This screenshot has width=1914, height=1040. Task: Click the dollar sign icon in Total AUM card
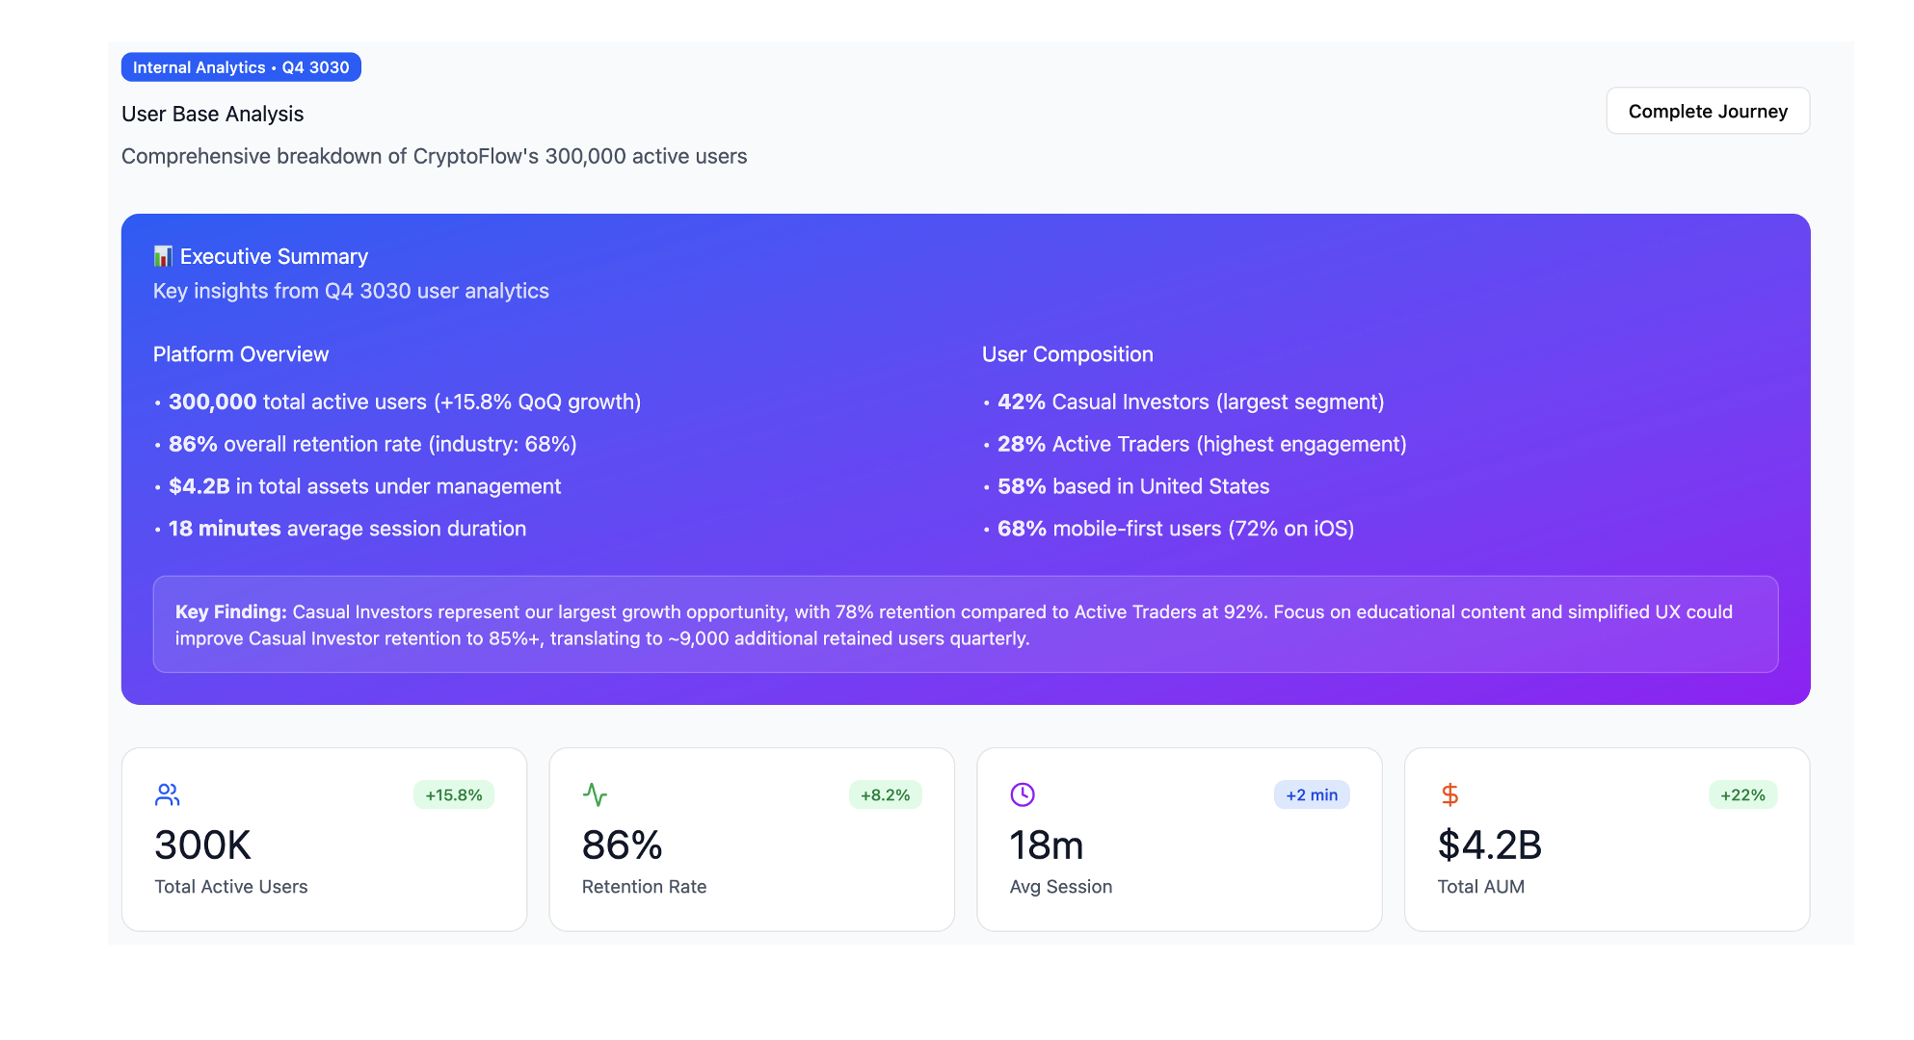tap(1449, 794)
